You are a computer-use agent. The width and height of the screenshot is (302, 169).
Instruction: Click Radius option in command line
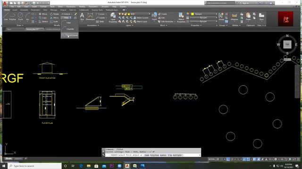(163, 155)
